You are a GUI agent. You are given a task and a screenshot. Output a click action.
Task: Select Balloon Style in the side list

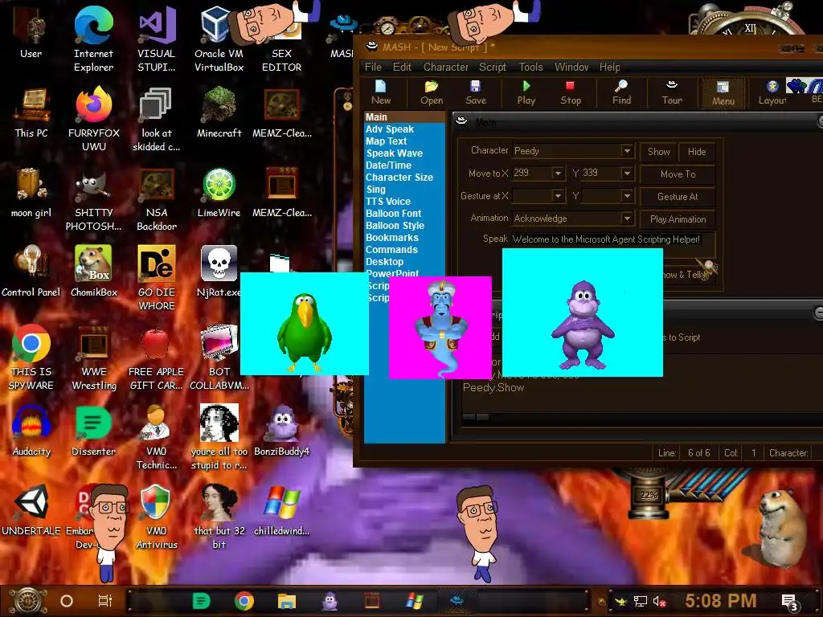point(405,226)
